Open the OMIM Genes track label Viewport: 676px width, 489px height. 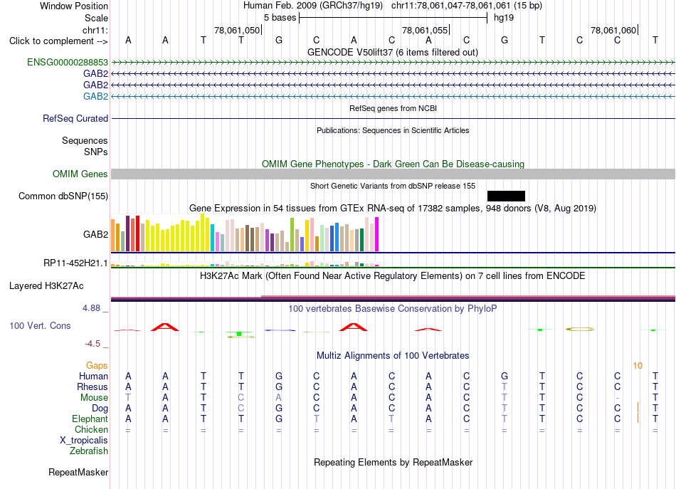80,174
